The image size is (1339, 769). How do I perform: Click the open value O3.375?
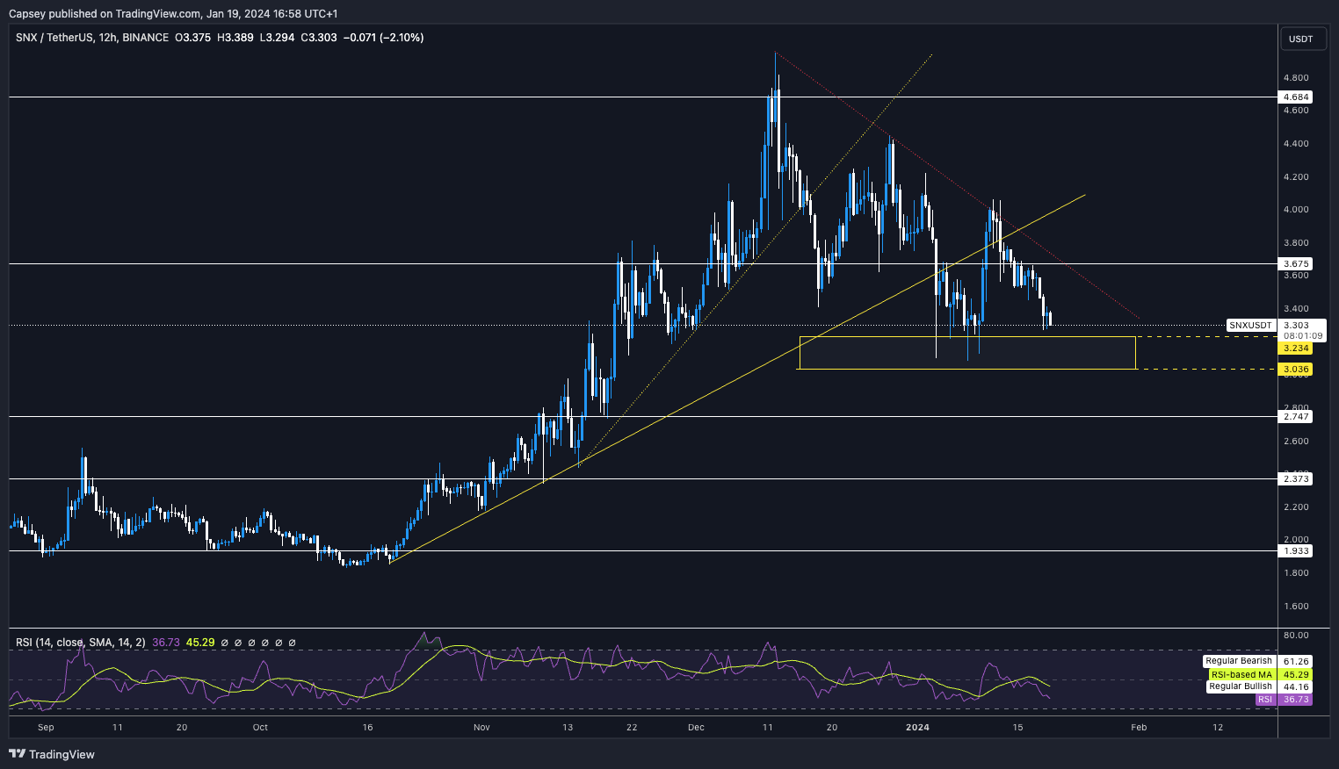click(192, 38)
